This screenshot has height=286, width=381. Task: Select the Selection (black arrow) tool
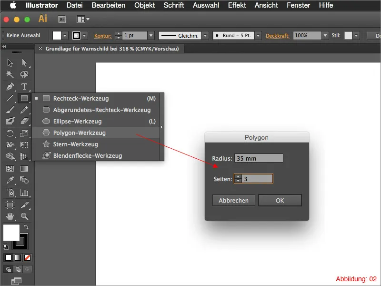(10, 63)
